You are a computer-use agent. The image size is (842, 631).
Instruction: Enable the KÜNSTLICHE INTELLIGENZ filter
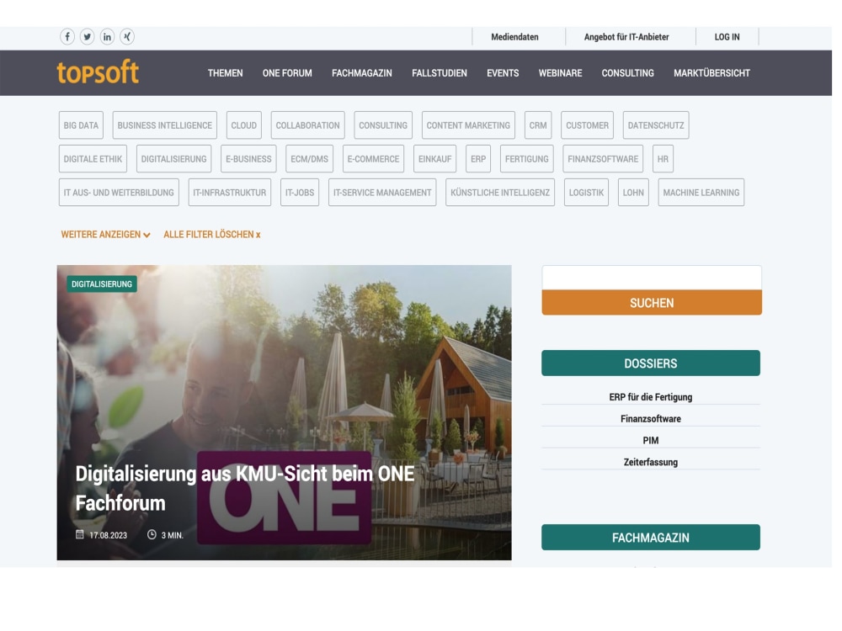[x=500, y=192]
